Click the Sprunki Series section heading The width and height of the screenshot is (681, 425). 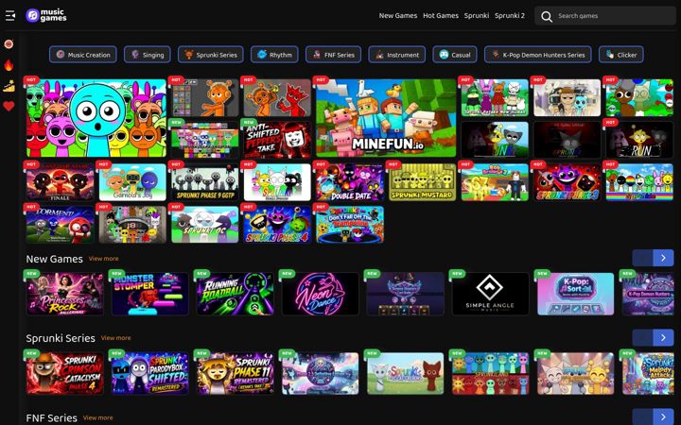(x=61, y=338)
